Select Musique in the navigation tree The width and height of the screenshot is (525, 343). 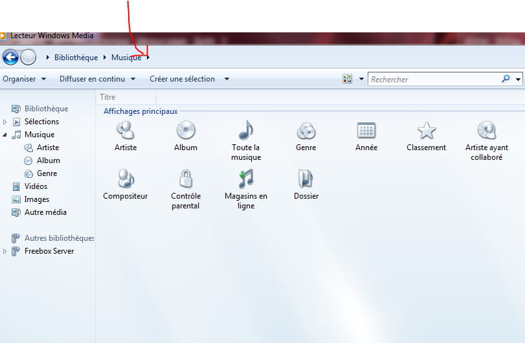point(39,135)
